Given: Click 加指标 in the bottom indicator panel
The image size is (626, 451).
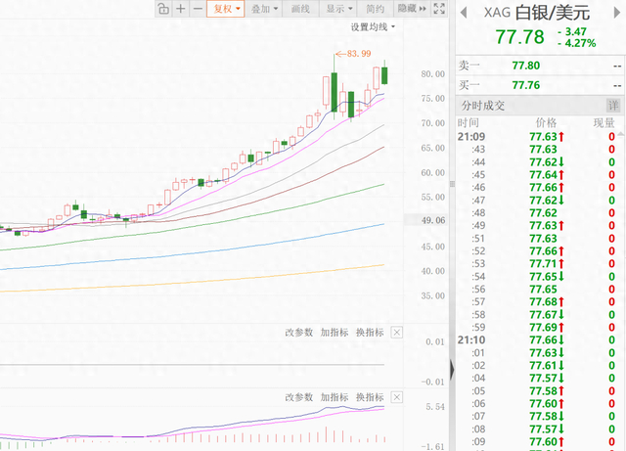Looking at the screenshot, I should click(335, 397).
